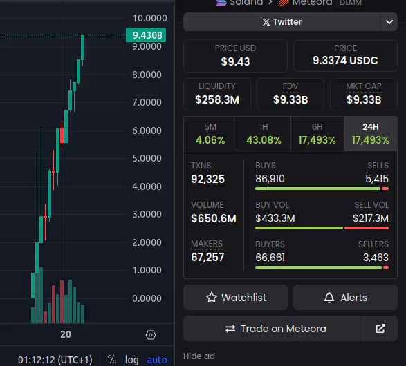Click the VOLUME value $650.6M
This screenshot has height=366, width=406.
click(214, 218)
